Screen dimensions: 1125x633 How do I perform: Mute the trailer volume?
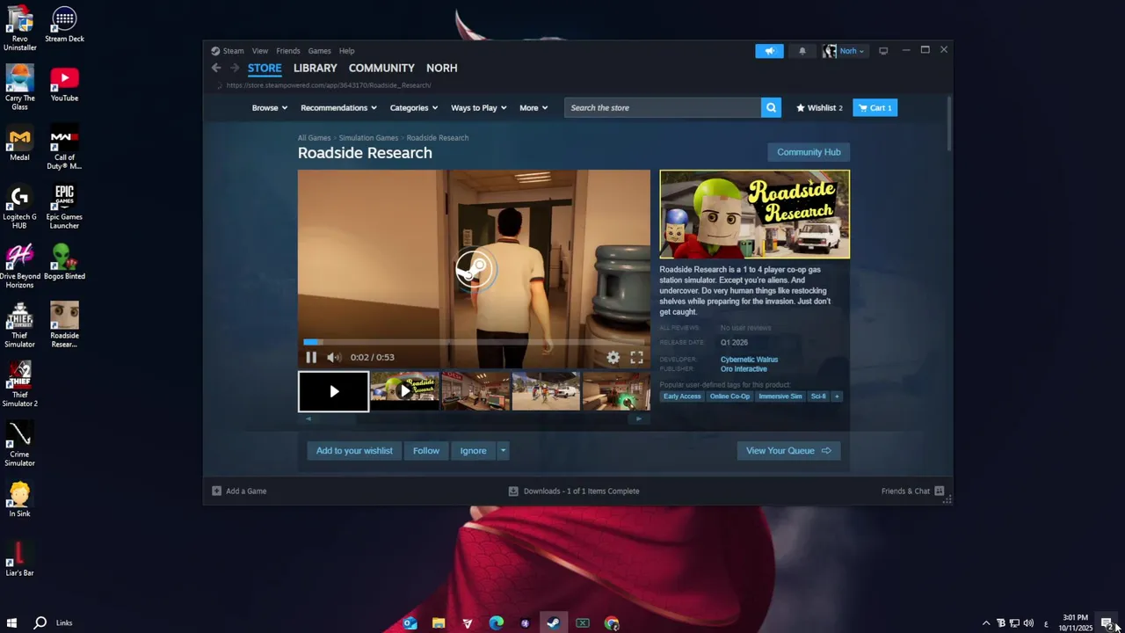(x=333, y=357)
